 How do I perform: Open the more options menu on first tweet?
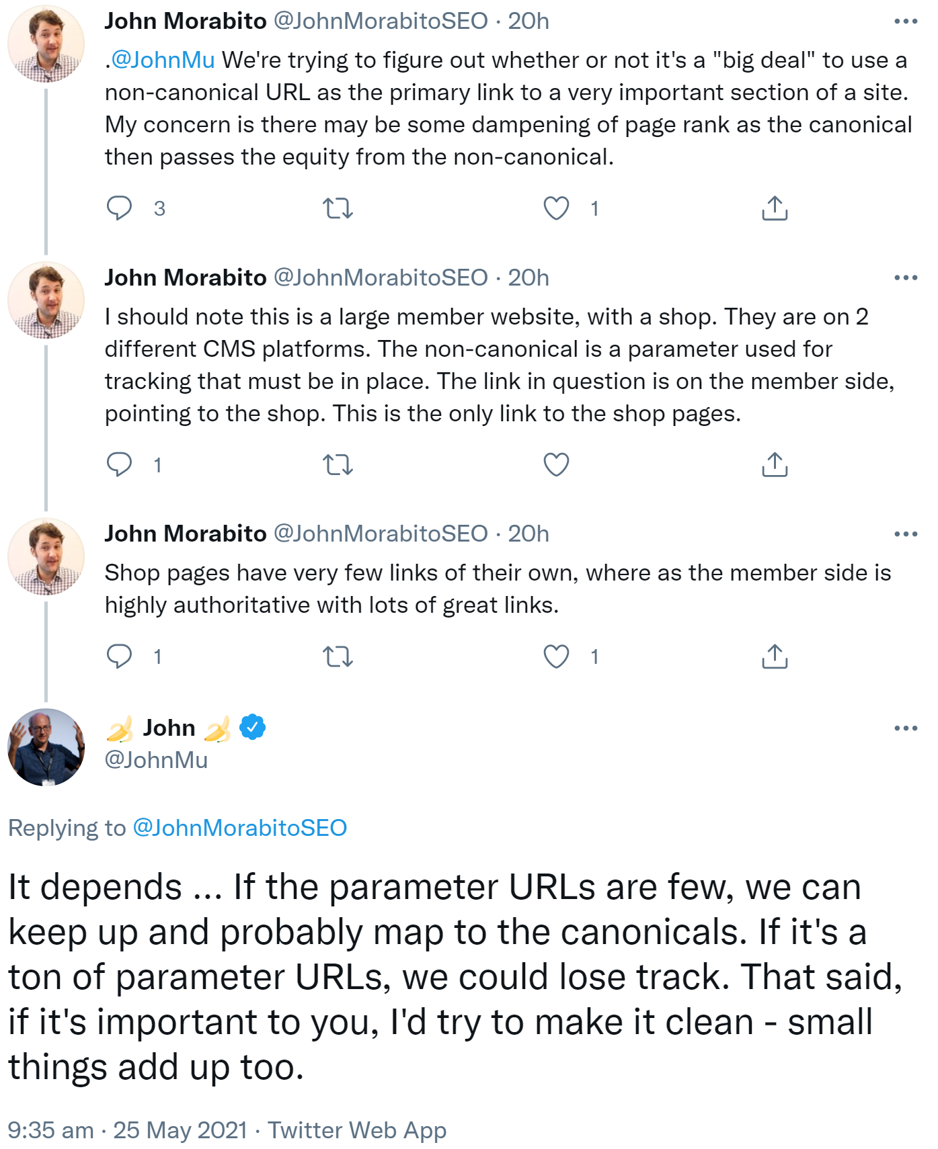(x=906, y=22)
